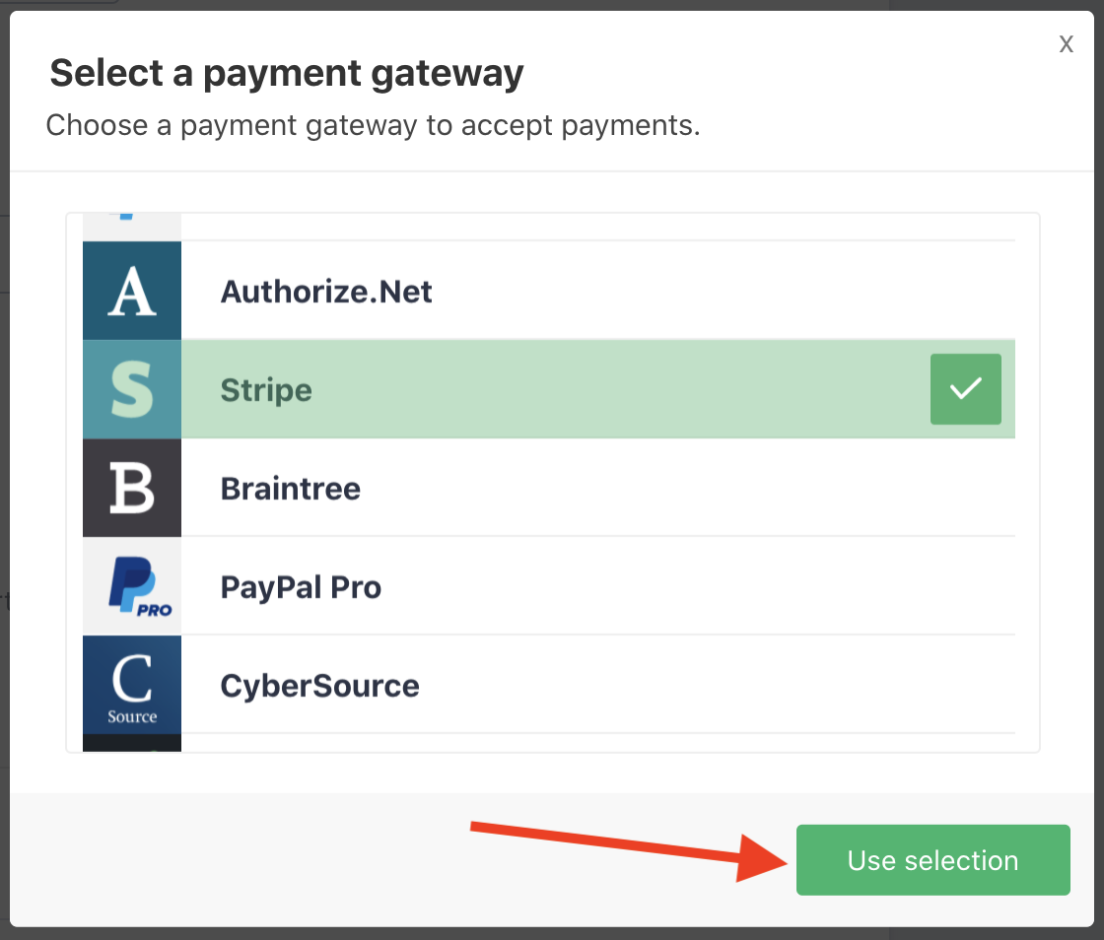Toggle the green checkmark on Stripe row

[x=965, y=389]
